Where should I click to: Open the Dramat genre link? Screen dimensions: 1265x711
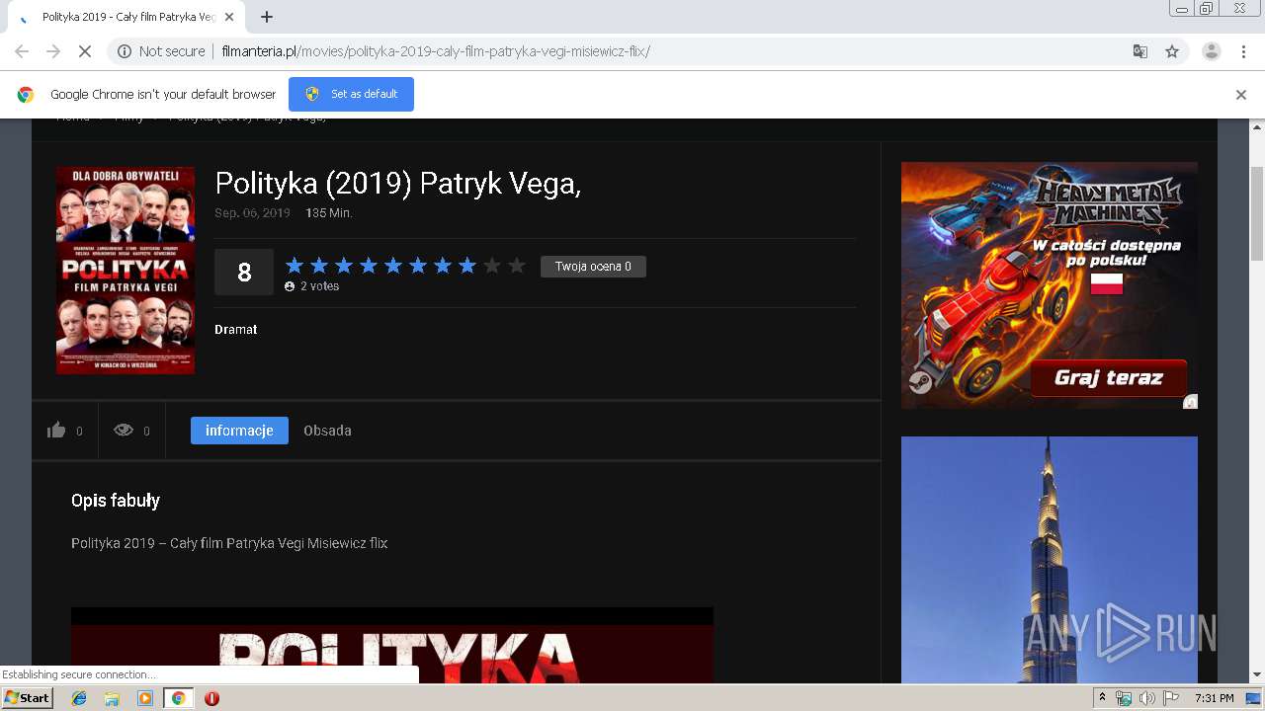coord(235,330)
